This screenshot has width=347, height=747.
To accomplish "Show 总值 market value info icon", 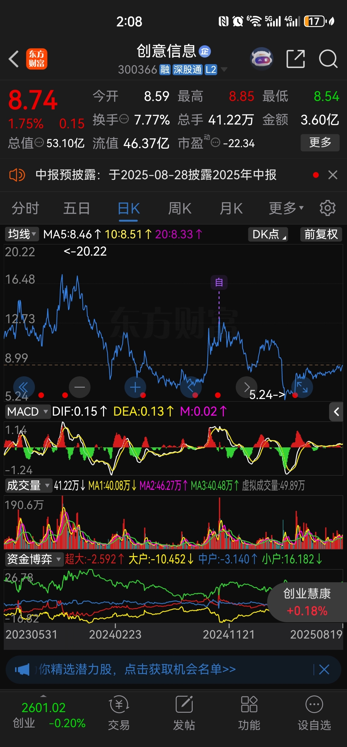I will [x=39, y=143].
